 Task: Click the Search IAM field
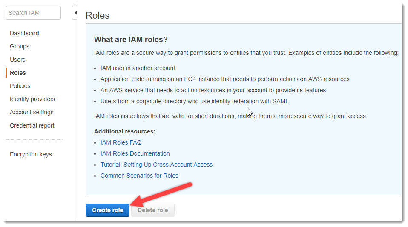[x=33, y=13]
